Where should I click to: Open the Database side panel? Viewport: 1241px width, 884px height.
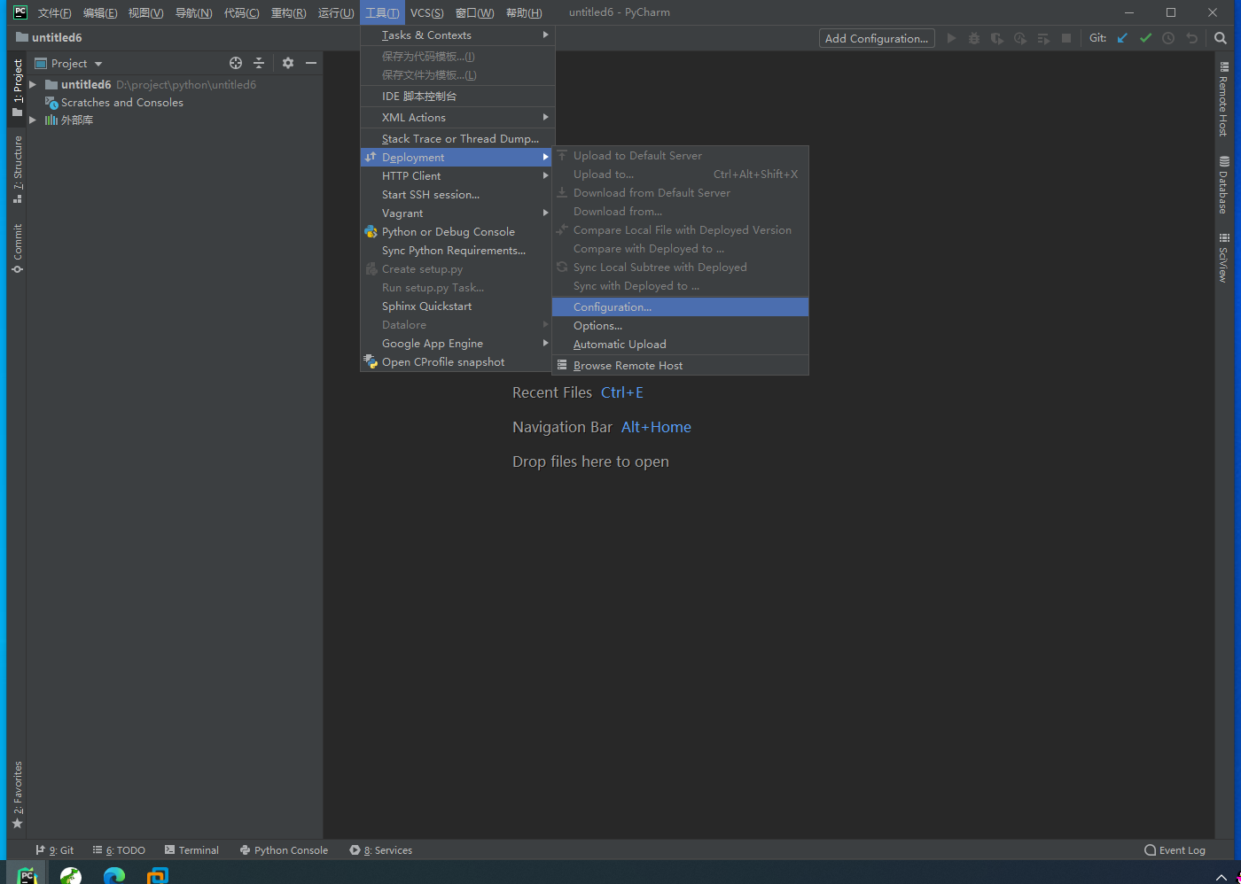[x=1223, y=185]
